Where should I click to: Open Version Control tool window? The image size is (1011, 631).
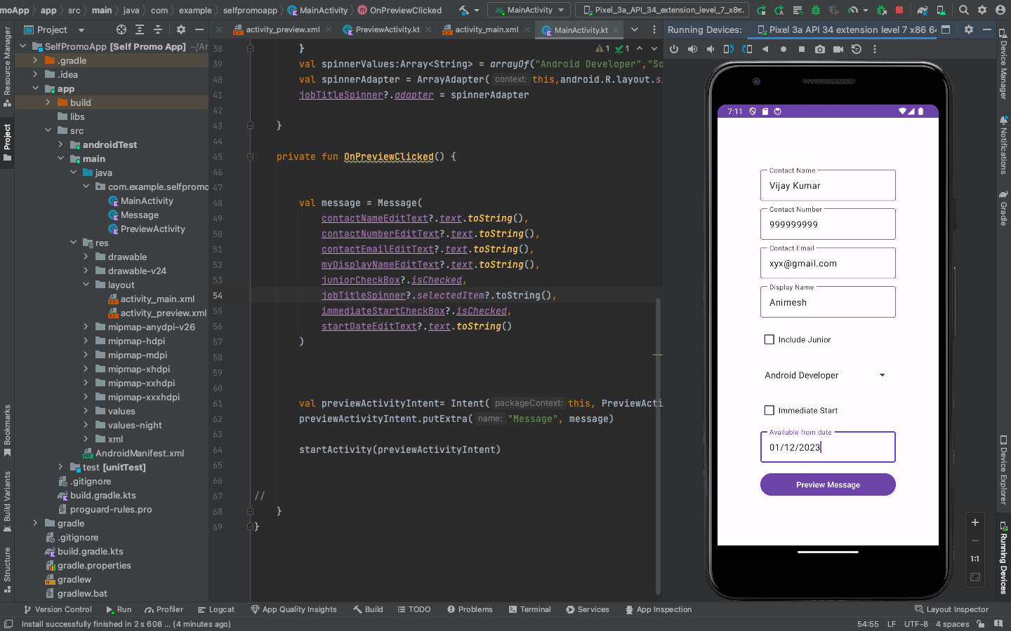click(x=58, y=609)
